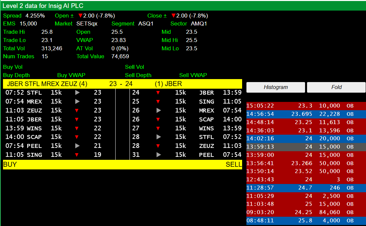Click the best bid makers JBER STFL MREX ZEUZ (4)
Screen dimensions: 366x226
[47, 84]
